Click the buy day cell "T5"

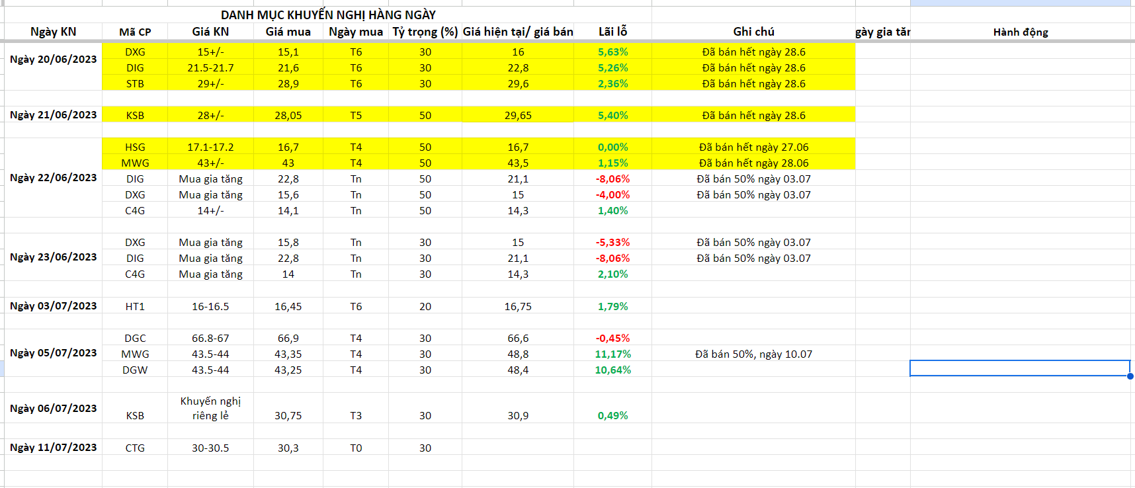point(356,115)
